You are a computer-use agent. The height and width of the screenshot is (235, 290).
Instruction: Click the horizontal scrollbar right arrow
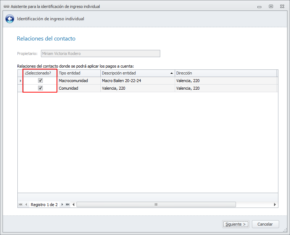coord(275,204)
